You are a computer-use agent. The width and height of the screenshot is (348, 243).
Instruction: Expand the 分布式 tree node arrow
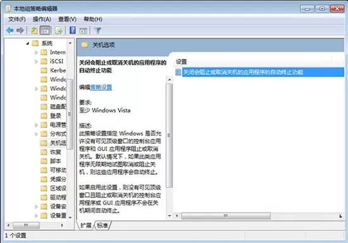36,134
